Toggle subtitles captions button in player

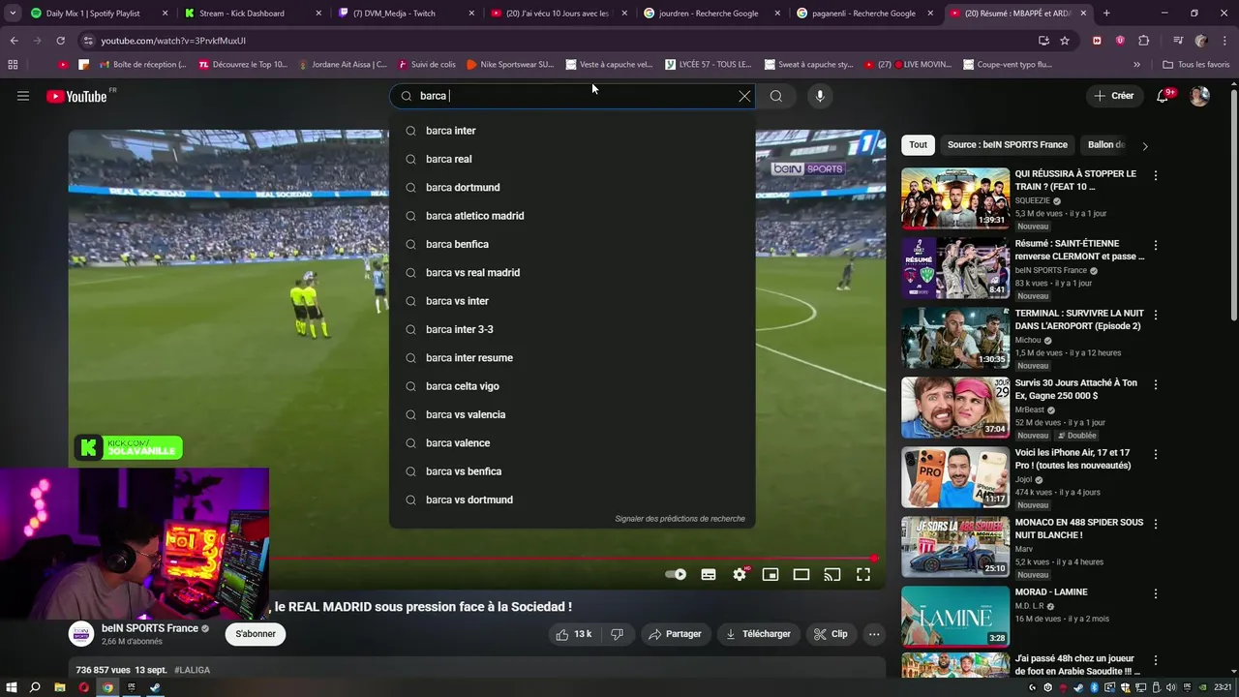[709, 574]
